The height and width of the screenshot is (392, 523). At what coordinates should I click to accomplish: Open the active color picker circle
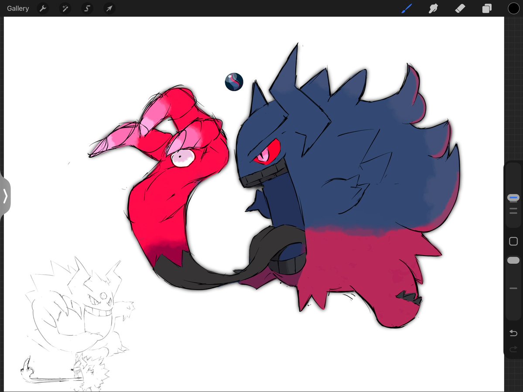click(x=513, y=8)
